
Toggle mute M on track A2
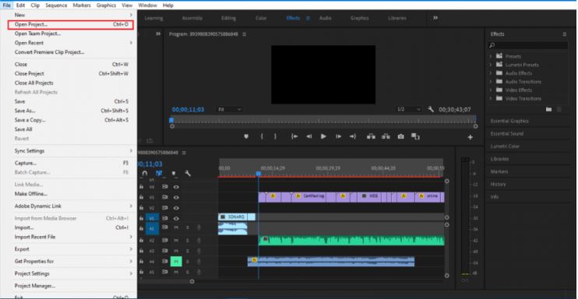click(176, 241)
